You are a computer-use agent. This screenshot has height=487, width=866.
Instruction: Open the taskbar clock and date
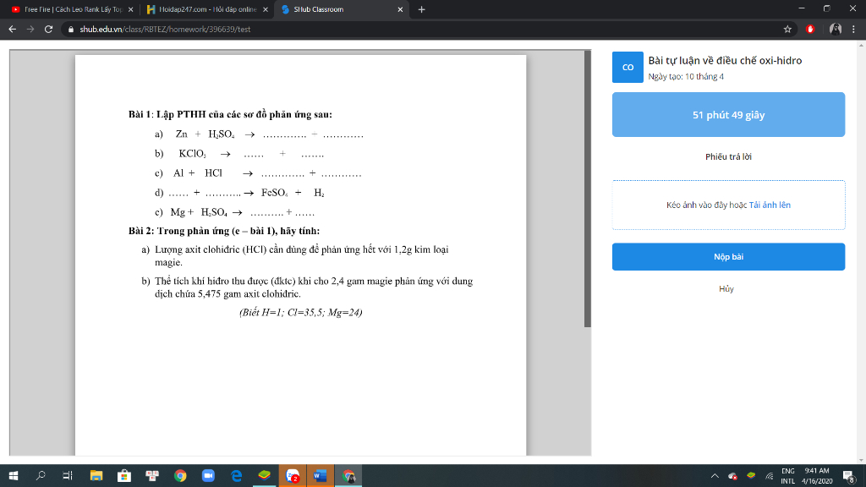tap(817, 476)
